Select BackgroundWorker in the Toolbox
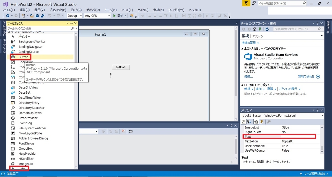 (32, 41)
